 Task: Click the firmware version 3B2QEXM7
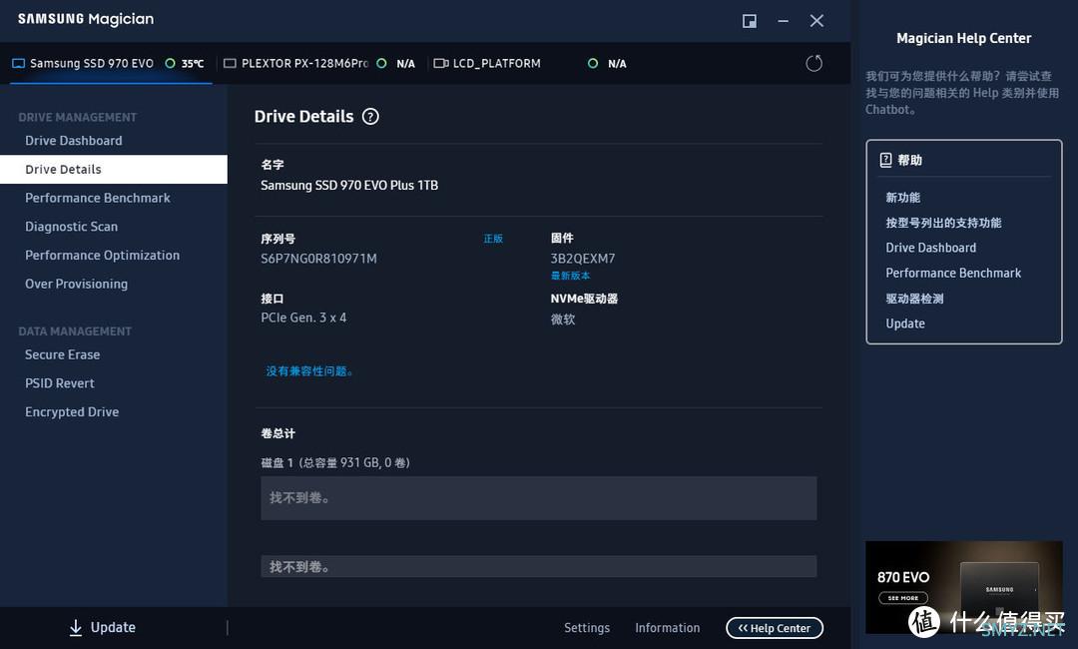click(582, 259)
